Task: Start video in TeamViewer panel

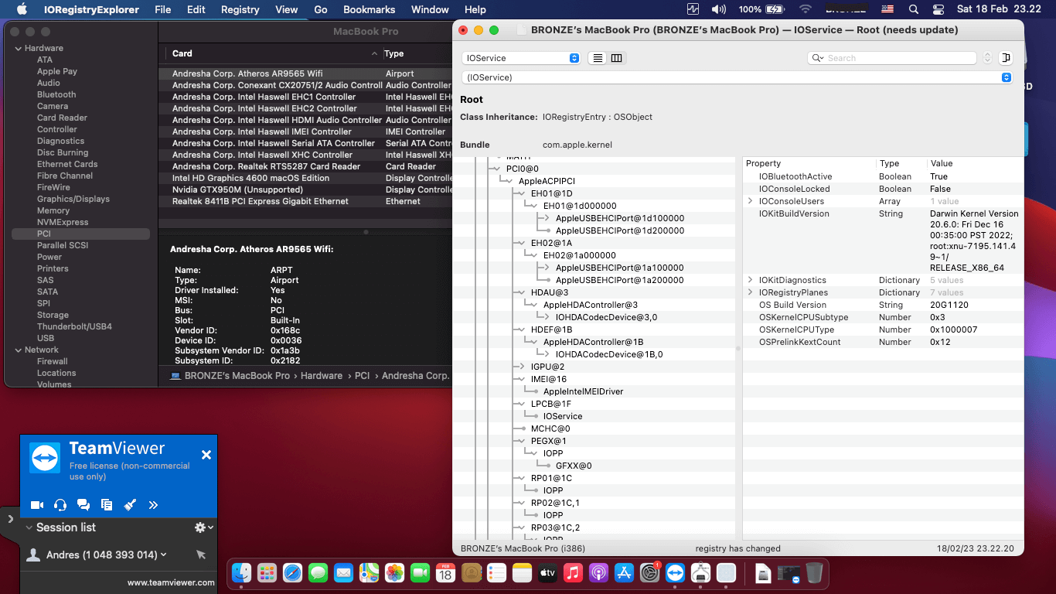Action: click(x=36, y=505)
